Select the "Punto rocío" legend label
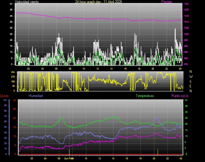The image size is (205, 162). 180,96
